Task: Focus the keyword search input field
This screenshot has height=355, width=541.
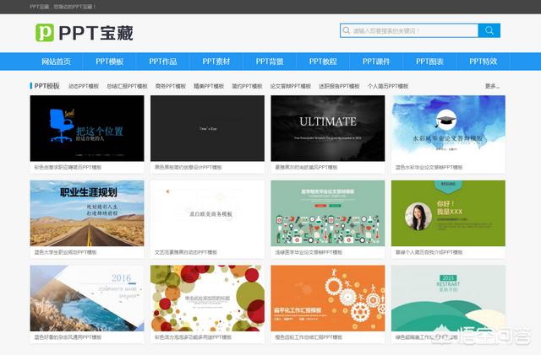Action: [x=408, y=30]
